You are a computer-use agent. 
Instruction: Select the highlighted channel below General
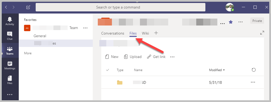(56, 43)
